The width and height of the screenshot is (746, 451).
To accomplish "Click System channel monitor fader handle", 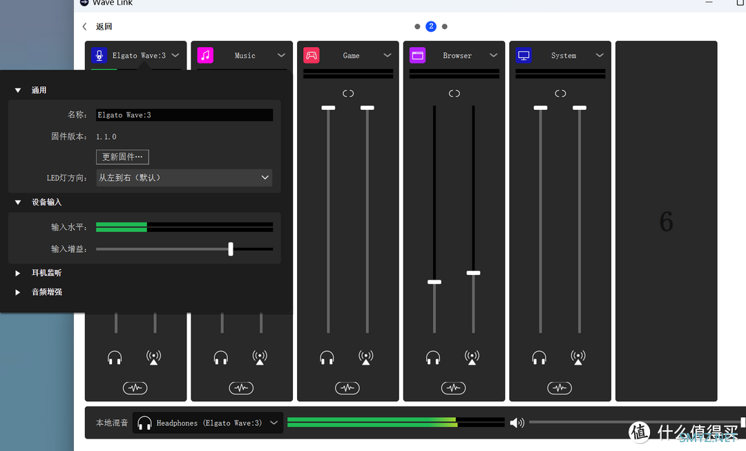I will point(540,108).
